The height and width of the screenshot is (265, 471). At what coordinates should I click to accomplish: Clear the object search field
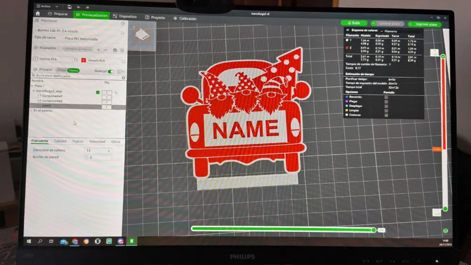point(123,78)
